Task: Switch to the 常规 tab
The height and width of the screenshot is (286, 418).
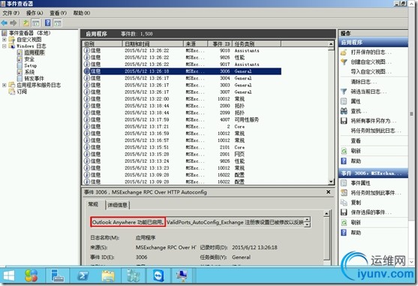Action: click(x=93, y=204)
